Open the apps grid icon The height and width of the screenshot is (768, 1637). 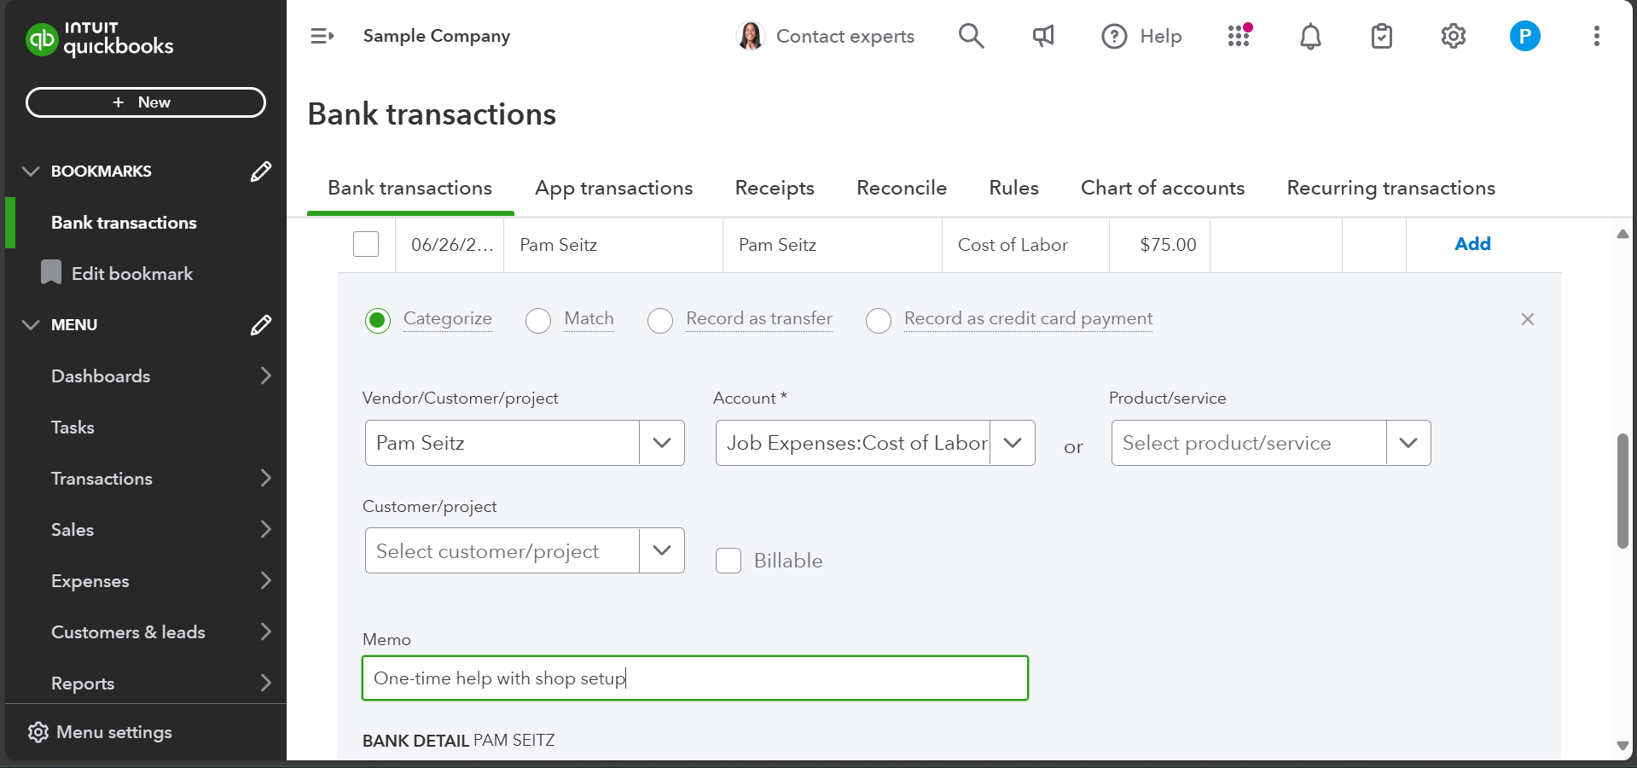point(1239,36)
